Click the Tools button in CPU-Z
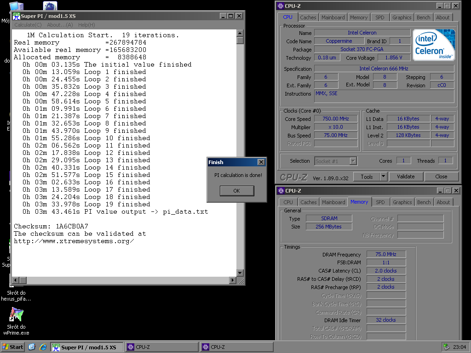The image size is (471, 353). click(367, 177)
